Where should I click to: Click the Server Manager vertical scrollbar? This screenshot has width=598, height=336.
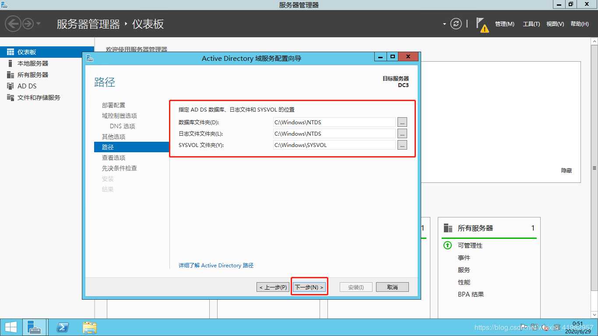tap(594, 168)
